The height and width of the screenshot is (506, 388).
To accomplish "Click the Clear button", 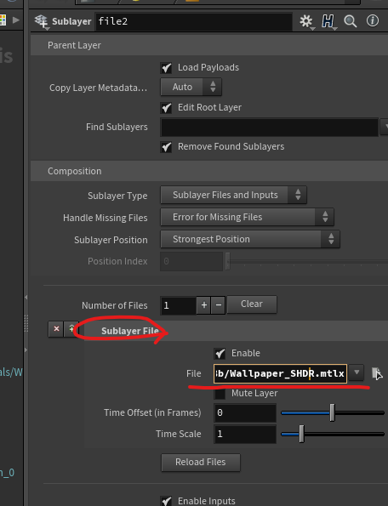I will [x=252, y=304].
